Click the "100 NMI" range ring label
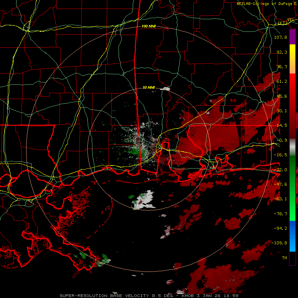 (149, 26)
